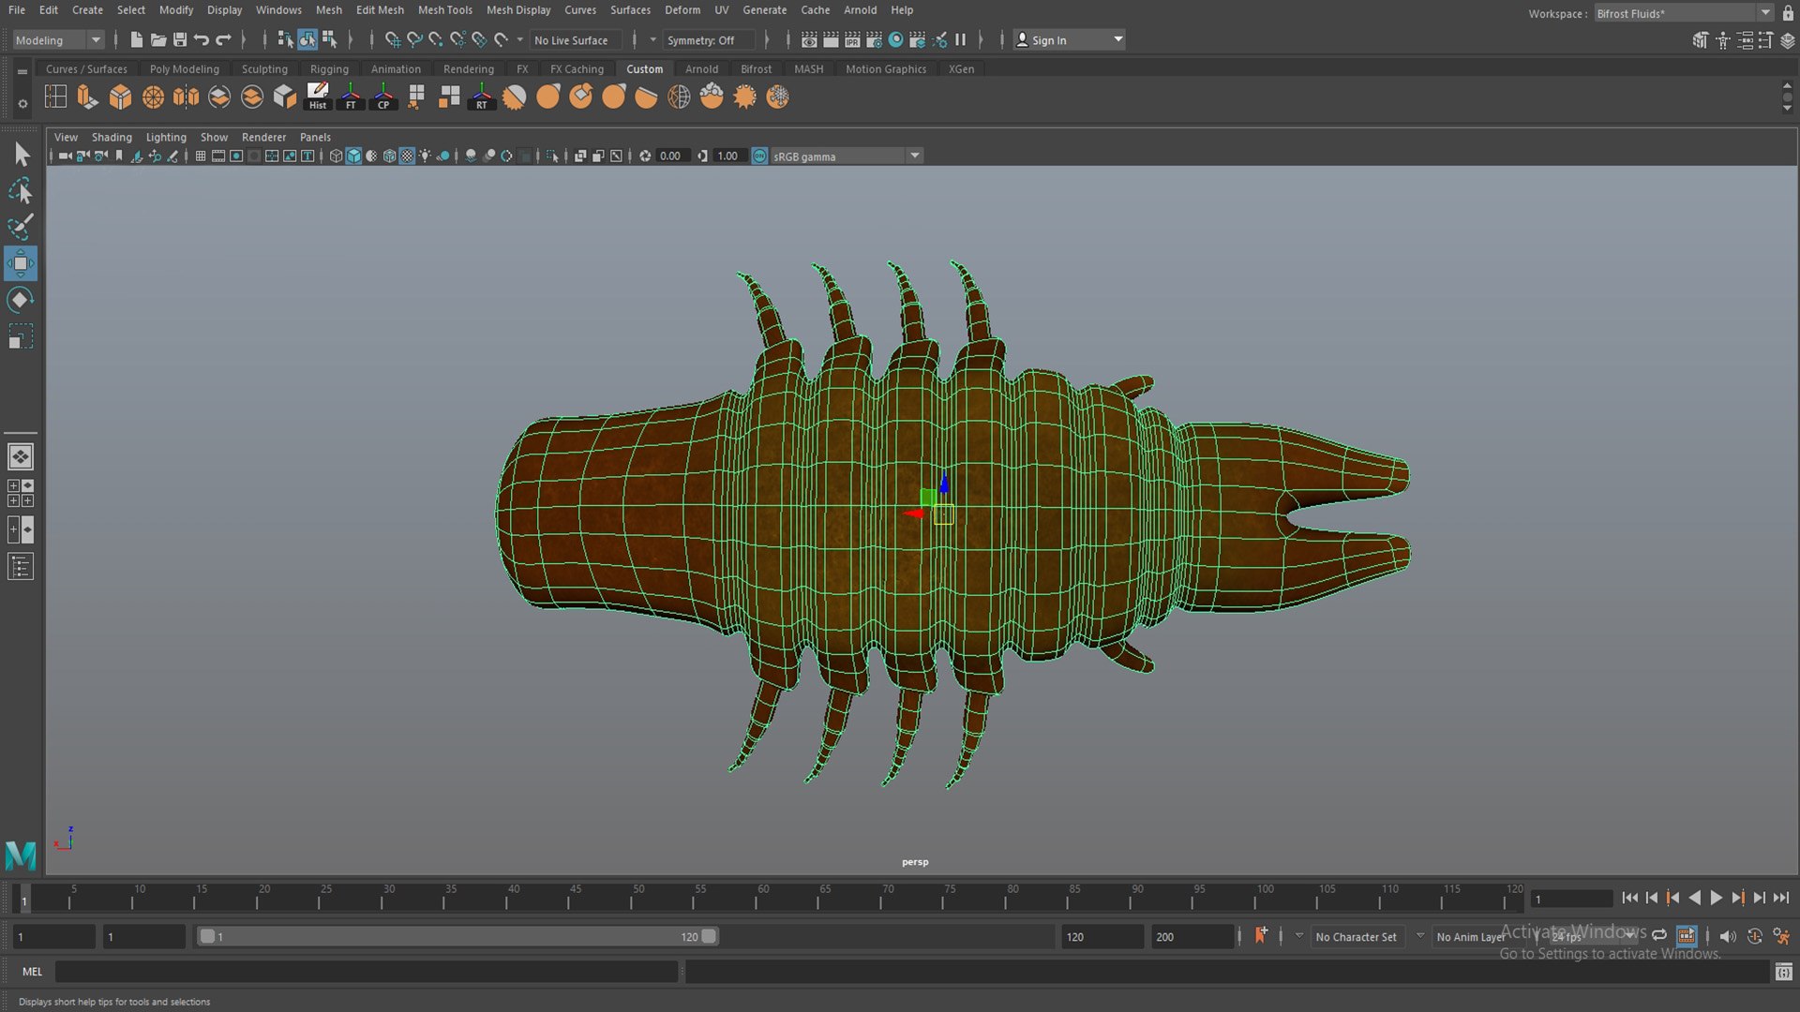The height and width of the screenshot is (1012, 1800).
Task: Click the Hist shelf icon
Action: [318, 97]
